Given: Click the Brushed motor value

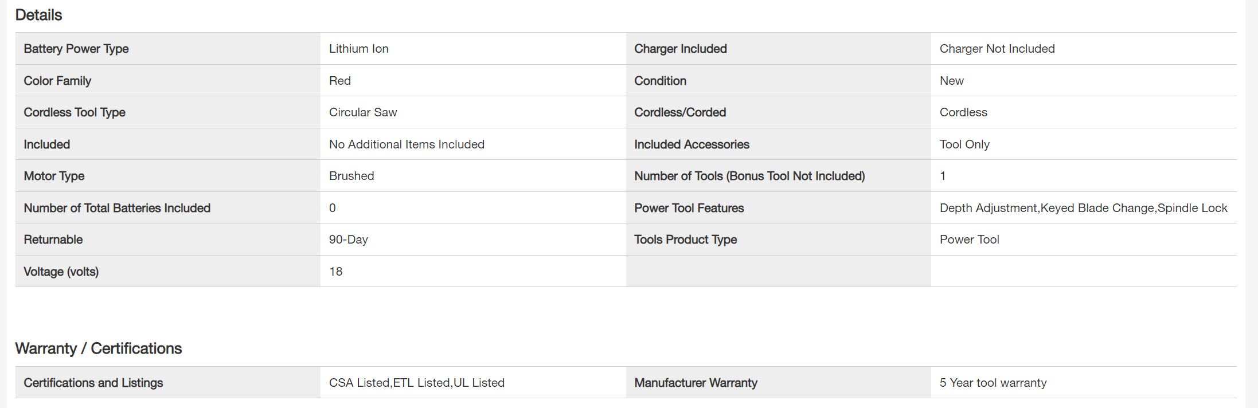Looking at the screenshot, I should click(351, 176).
